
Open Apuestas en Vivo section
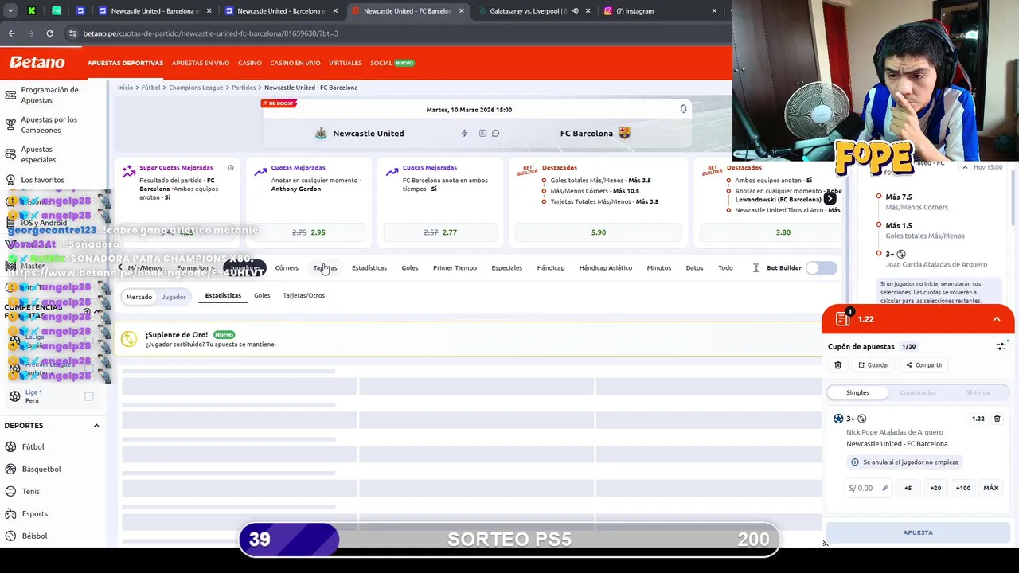click(201, 63)
